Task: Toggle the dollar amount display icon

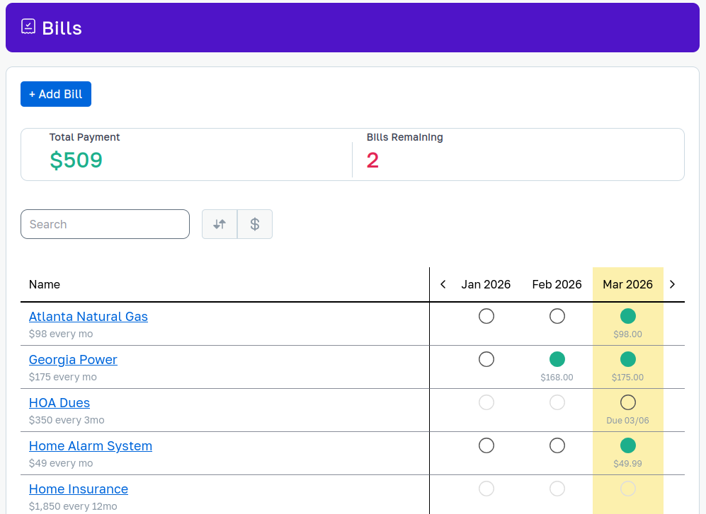Action: coord(254,223)
